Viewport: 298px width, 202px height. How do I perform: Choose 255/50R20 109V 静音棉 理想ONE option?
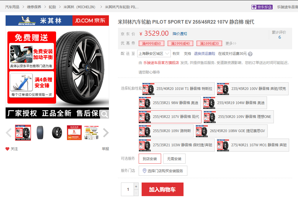[239, 117]
